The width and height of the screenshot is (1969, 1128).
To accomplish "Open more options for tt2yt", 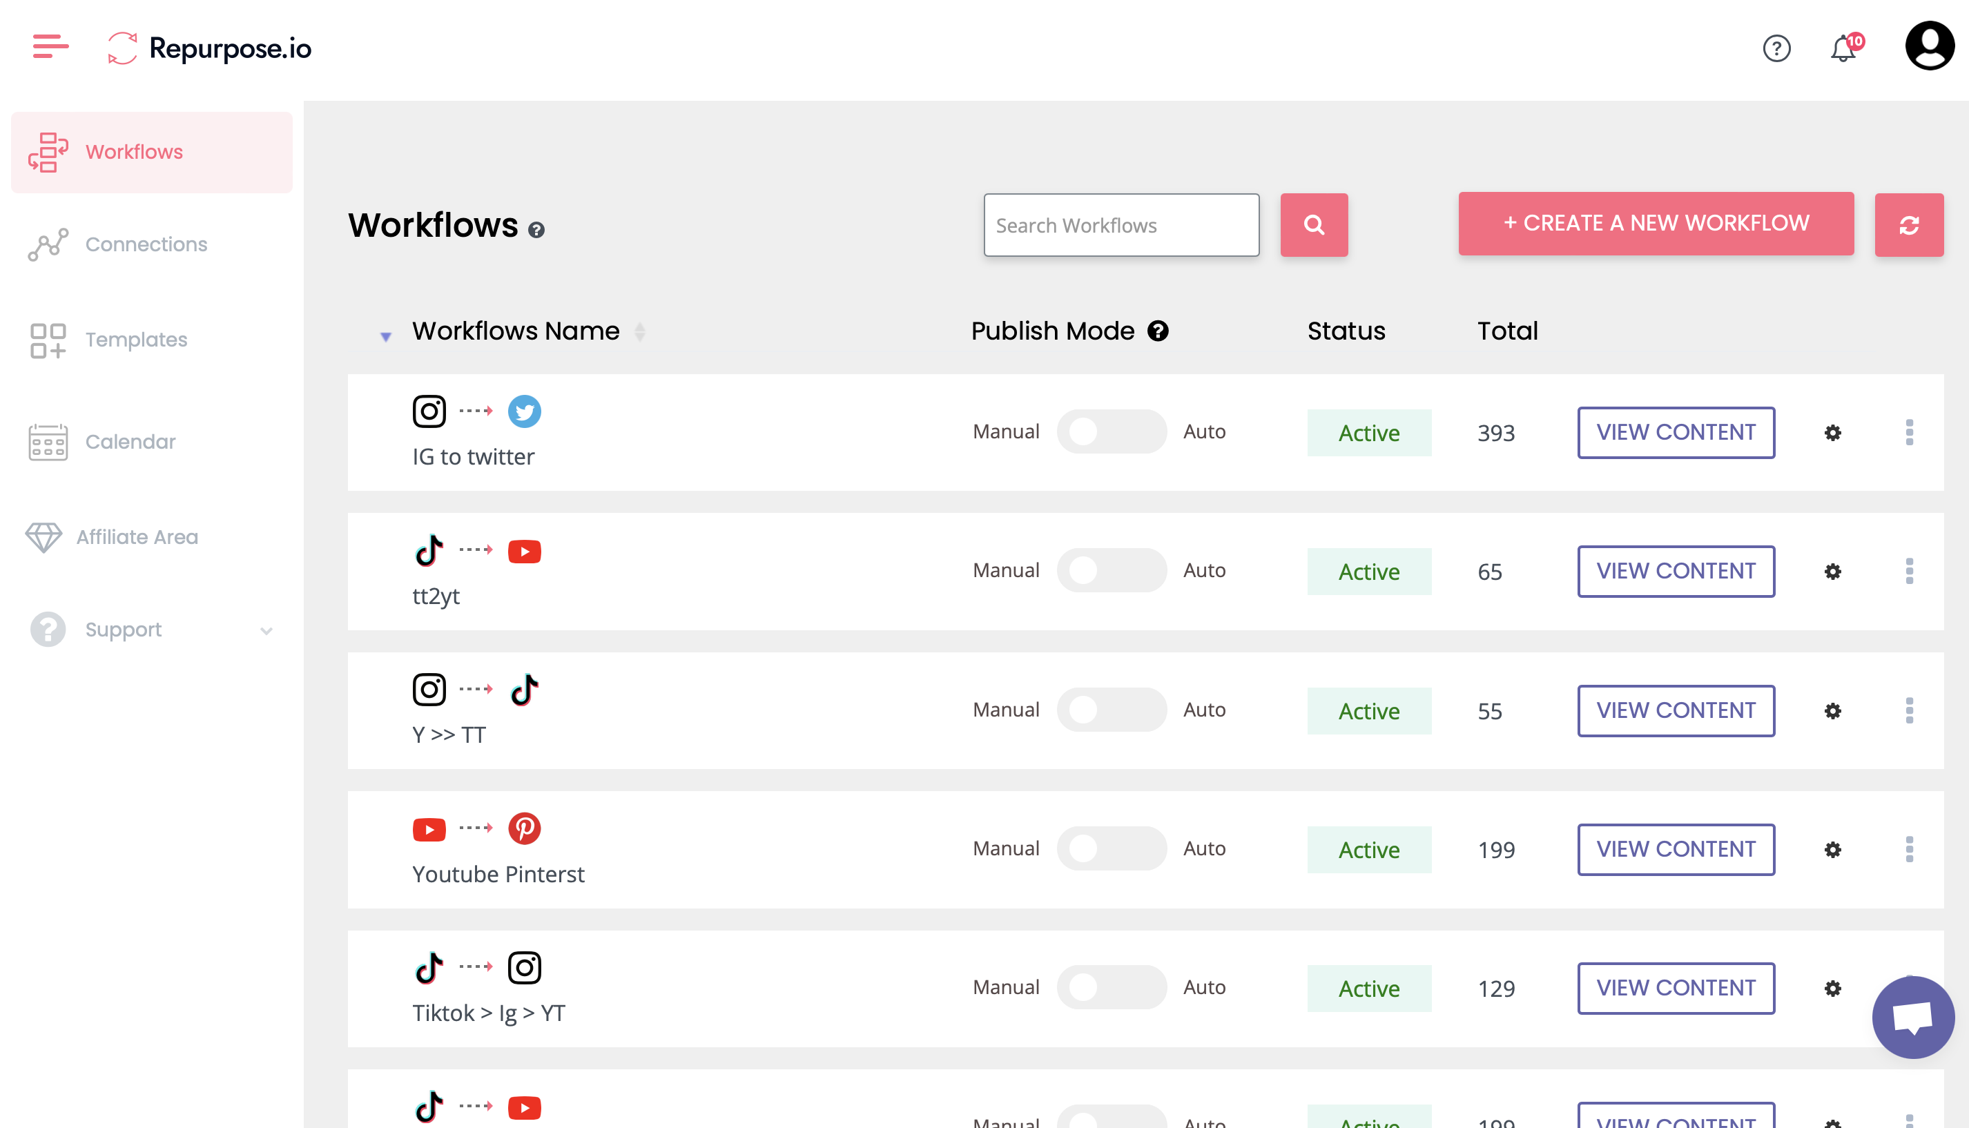I will point(1908,572).
